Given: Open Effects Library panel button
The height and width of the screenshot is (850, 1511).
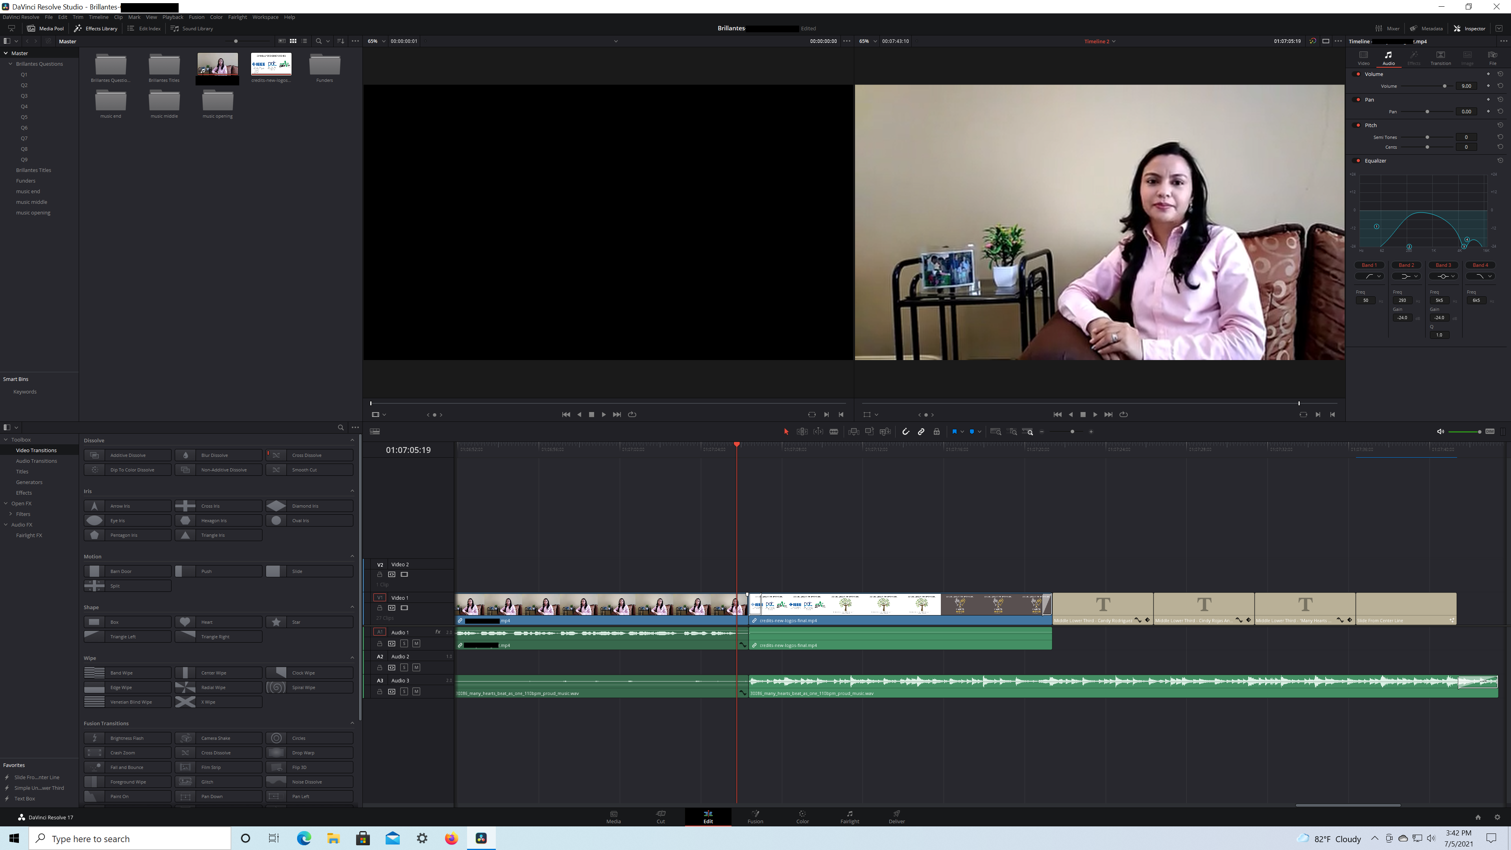Looking at the screenshot, I should 96,28.
